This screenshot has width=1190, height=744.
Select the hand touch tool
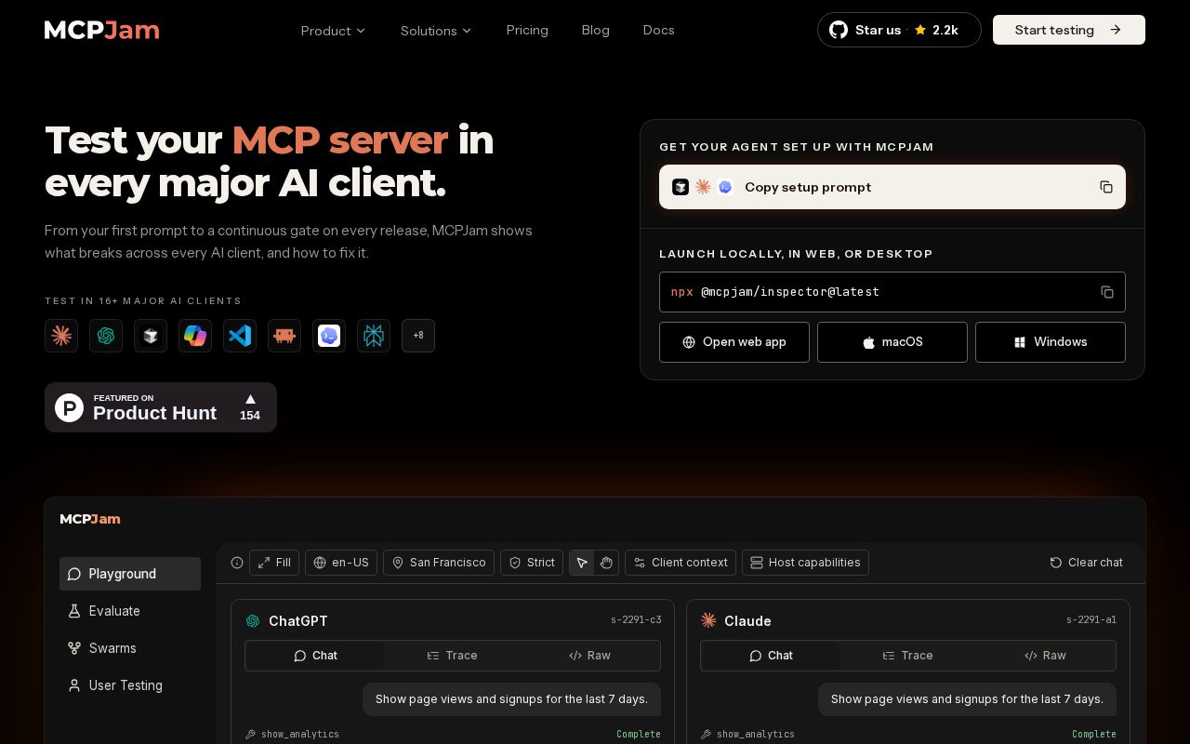pyautogui.click(x=606, y=563)
